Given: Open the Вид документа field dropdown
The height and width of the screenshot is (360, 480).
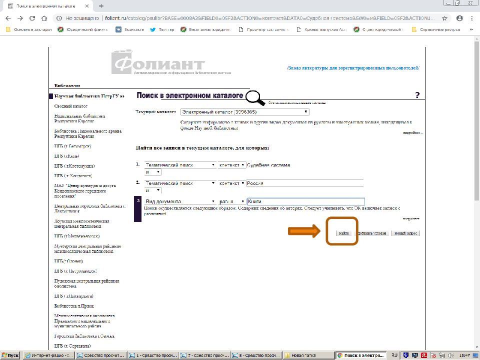Looking at the screenshot, I should point(180,201).
